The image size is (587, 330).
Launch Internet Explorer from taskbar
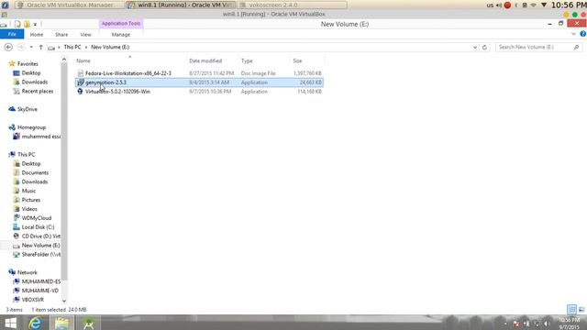tap(35, 324)
